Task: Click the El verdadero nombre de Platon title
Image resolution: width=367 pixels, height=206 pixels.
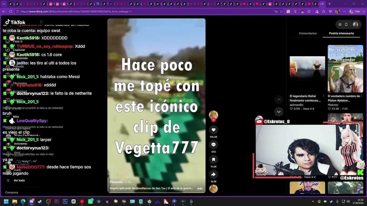Action: click(344, 98)
